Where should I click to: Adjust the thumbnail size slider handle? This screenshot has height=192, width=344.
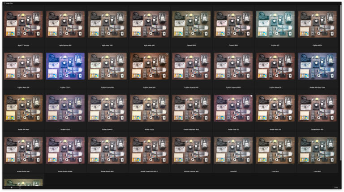pos(11,188)
